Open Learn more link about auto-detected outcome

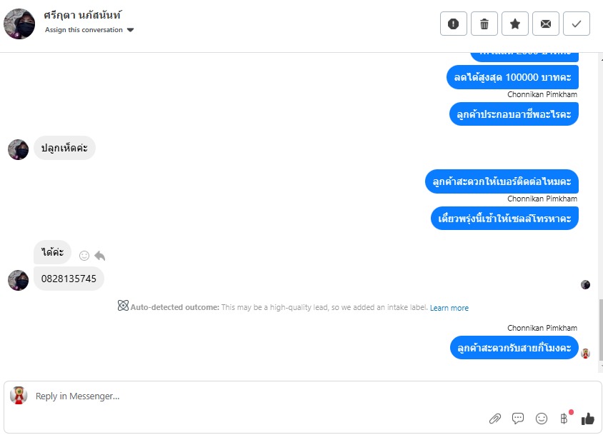[449, 308]
